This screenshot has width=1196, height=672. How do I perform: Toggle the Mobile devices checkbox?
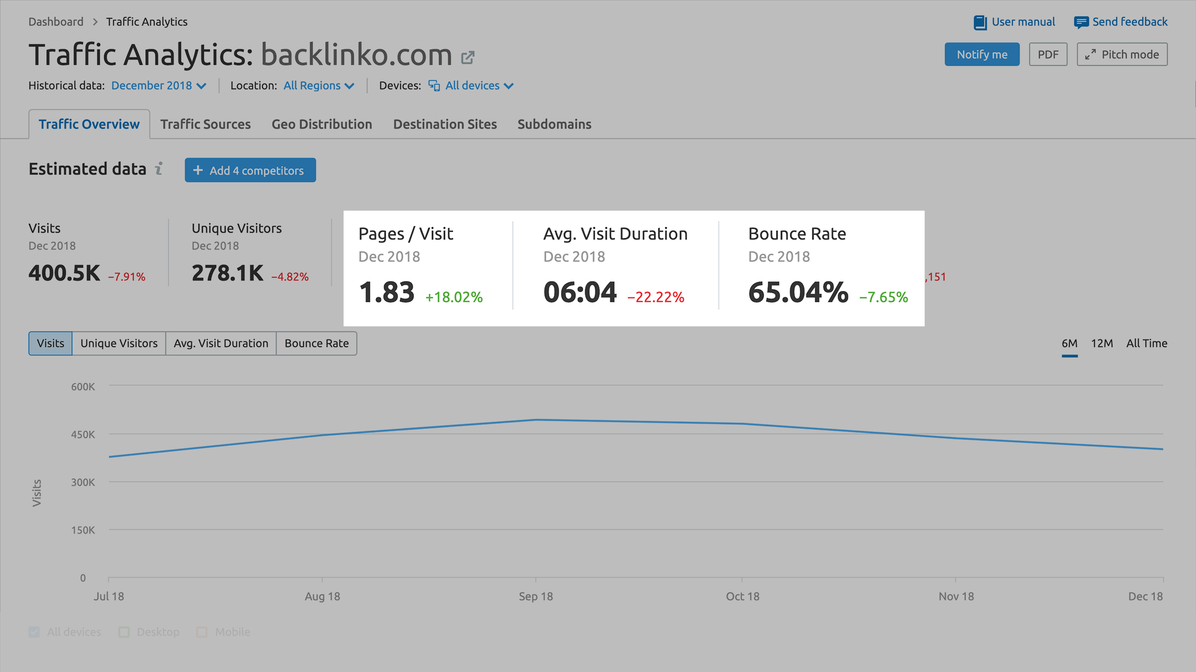(x=201, y=632)
